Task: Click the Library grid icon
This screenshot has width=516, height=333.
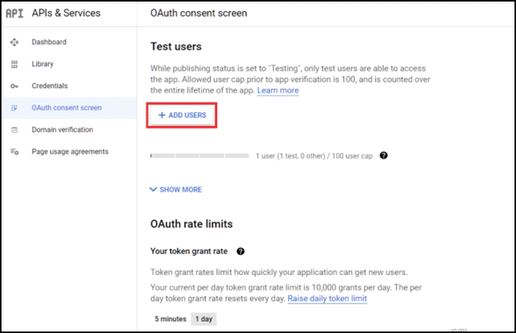Action: tap(14, 64)
